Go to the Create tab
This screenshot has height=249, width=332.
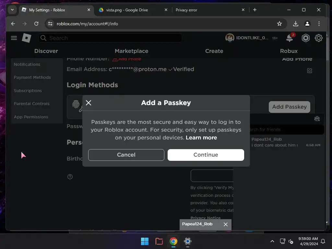[x=214, y=51]
